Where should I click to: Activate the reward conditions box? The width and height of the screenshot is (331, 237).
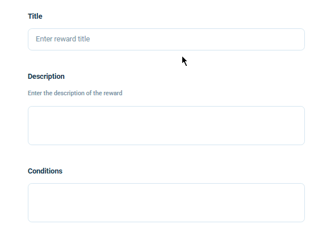[166, 202]
